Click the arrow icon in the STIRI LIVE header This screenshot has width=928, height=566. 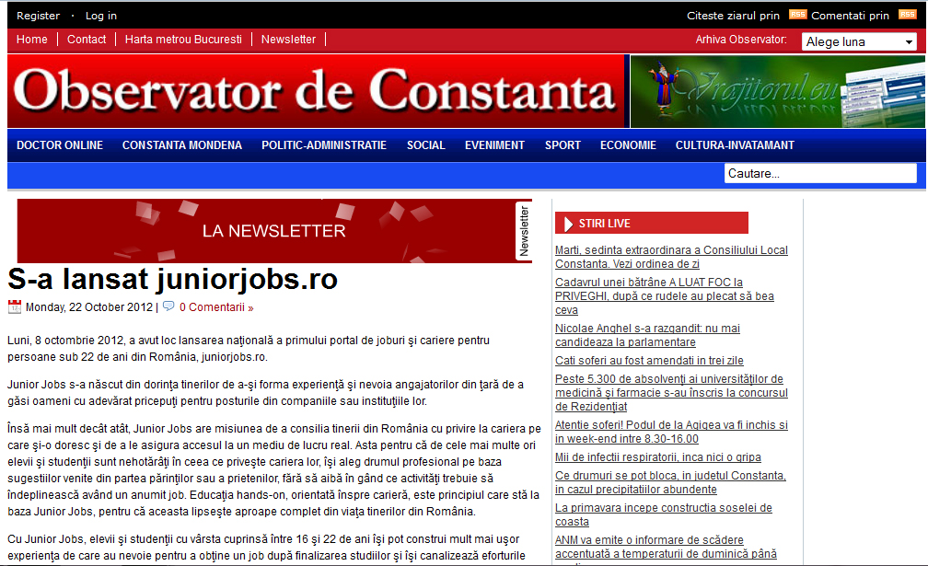point(568,224)
